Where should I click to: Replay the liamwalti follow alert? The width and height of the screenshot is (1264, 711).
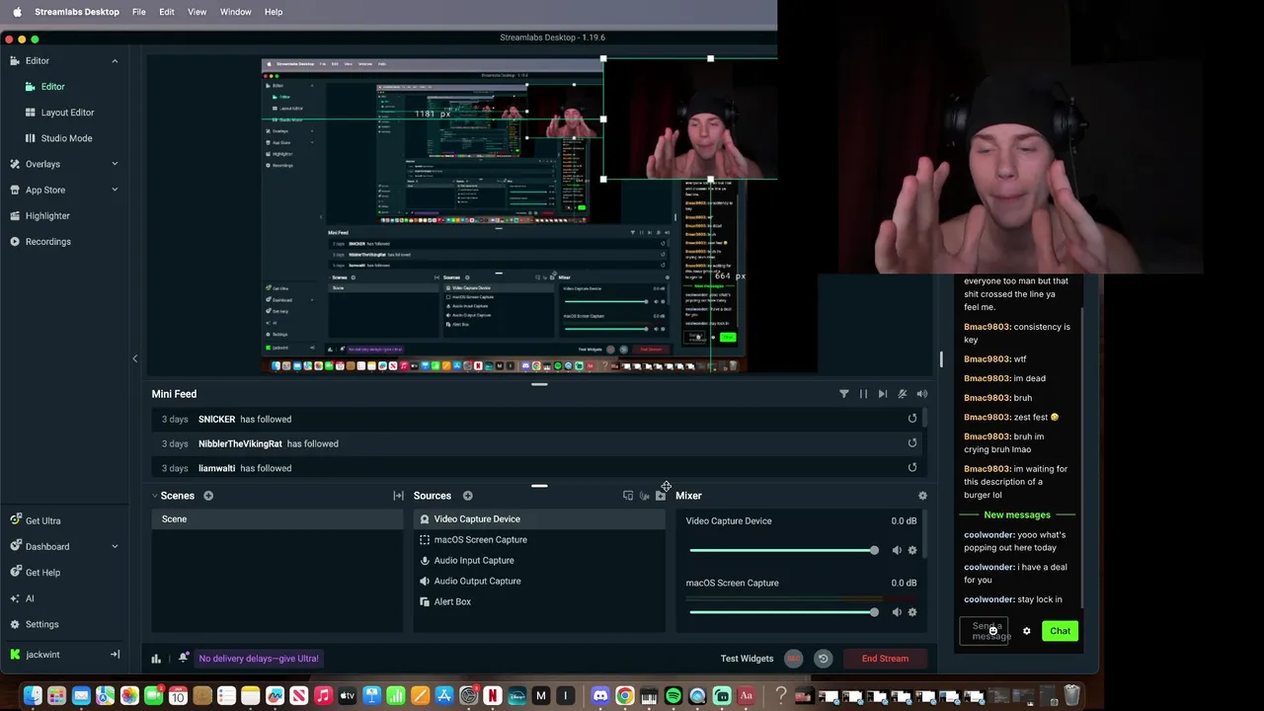[912, 468]
